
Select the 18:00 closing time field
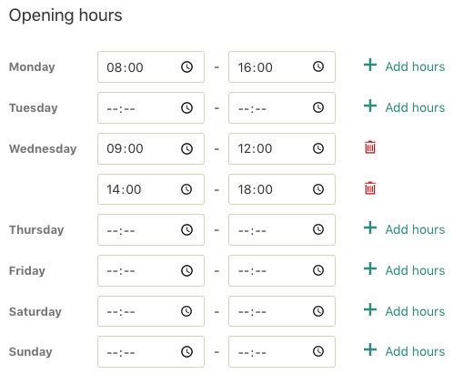(x=282, y=189)
